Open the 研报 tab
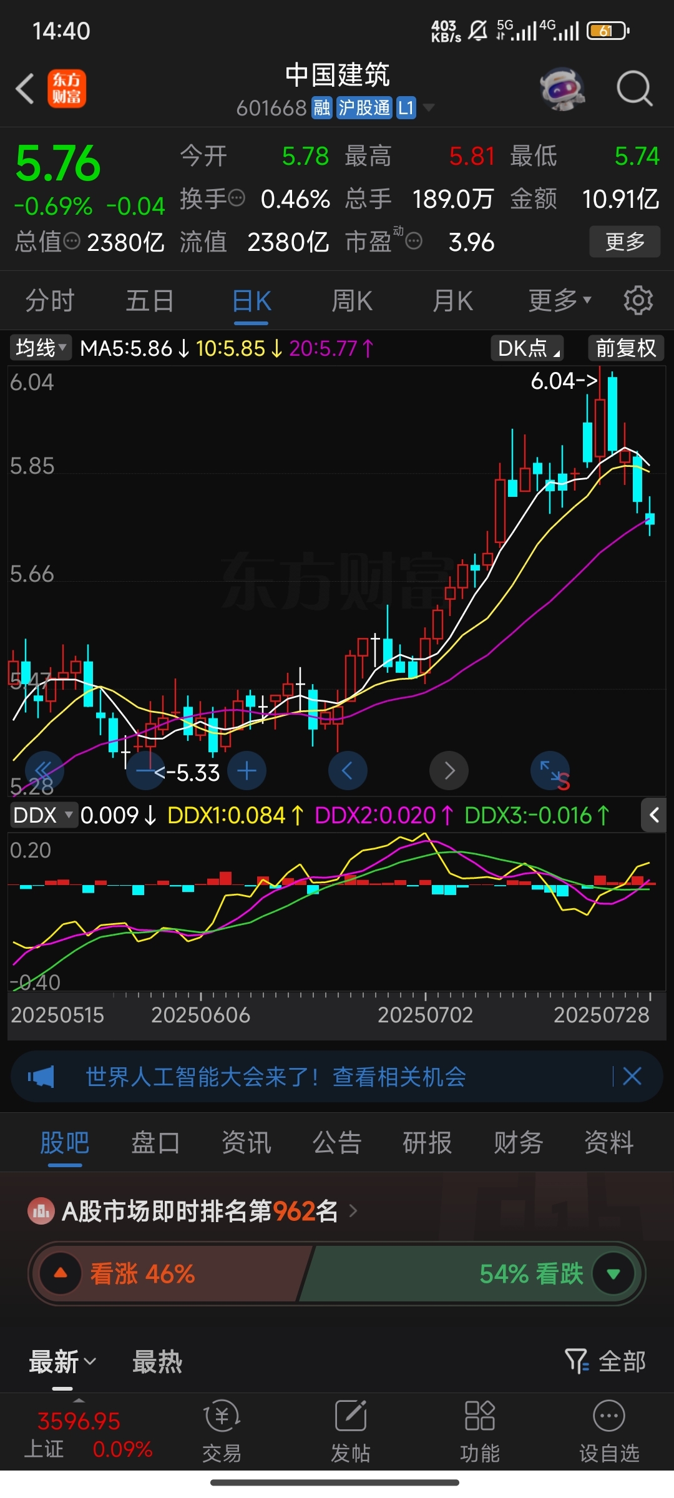This screenshot has width=674, height=1498. (427, 1143)
